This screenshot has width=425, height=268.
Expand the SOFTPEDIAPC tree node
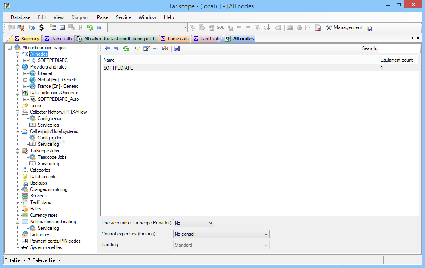click(25, 60)
